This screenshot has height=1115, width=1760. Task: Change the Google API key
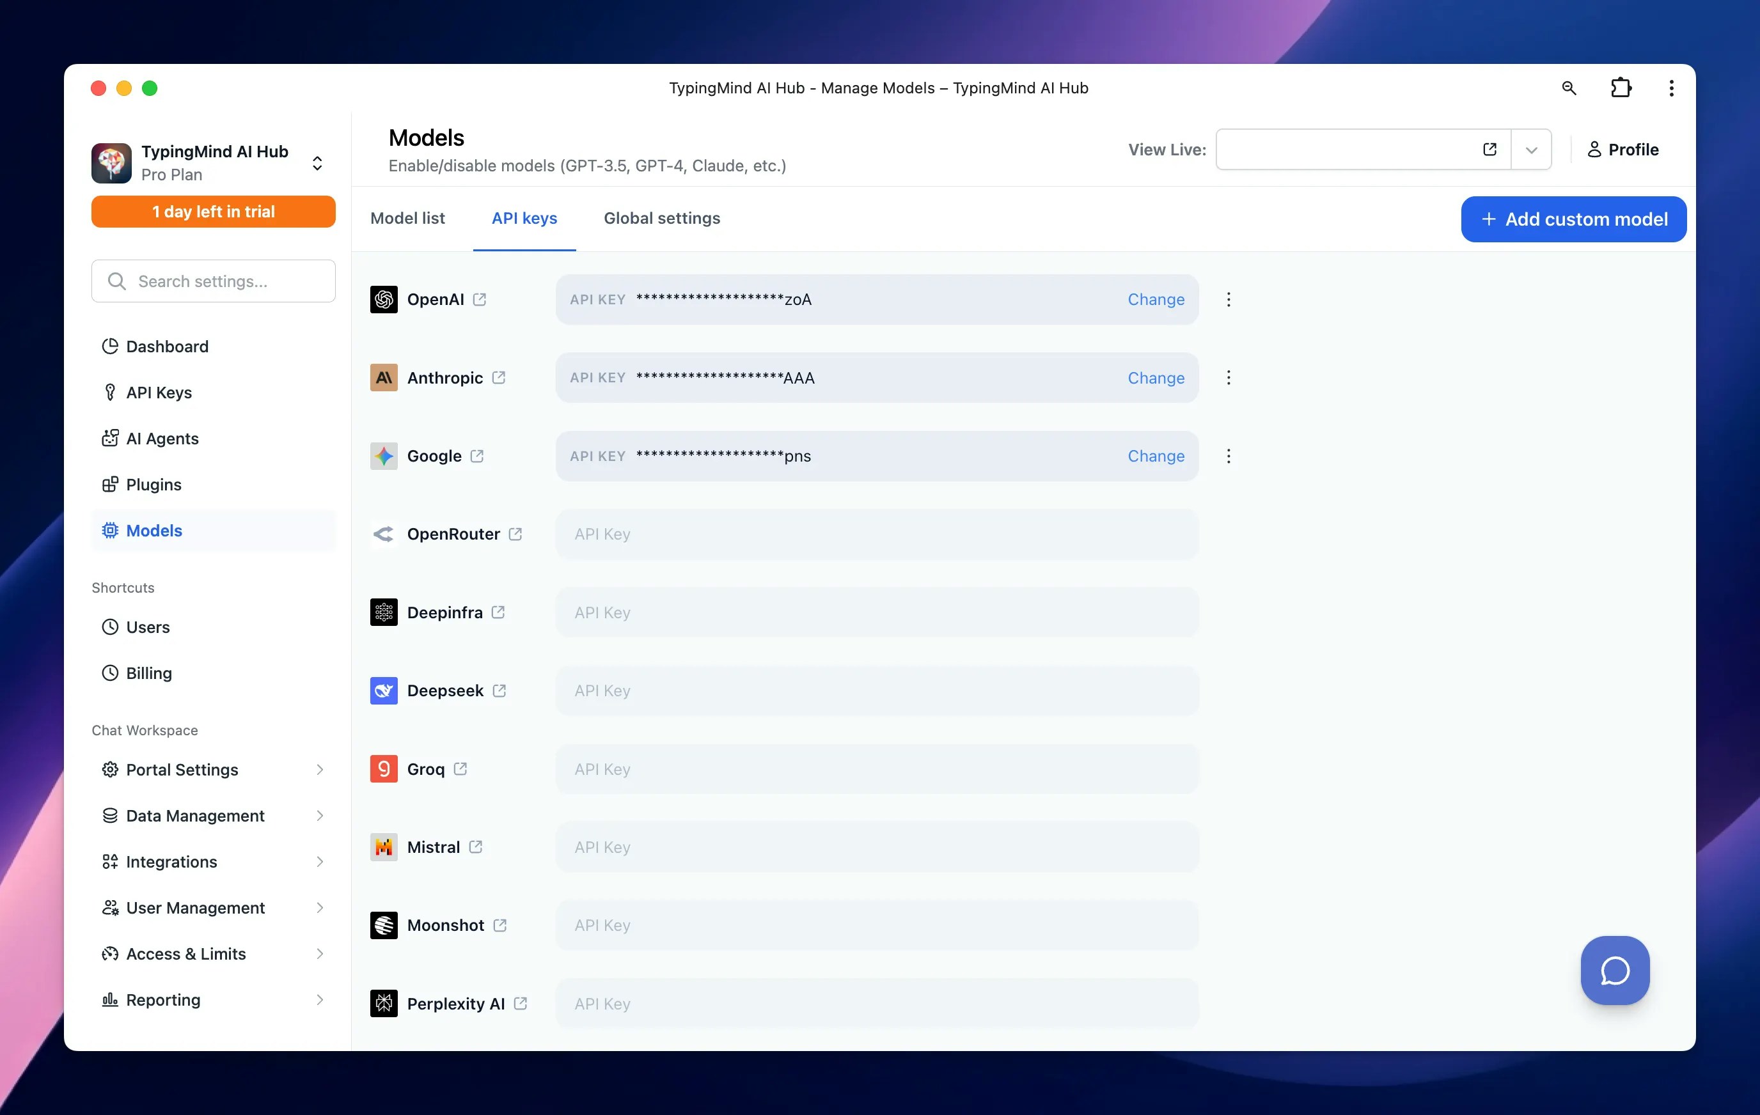pos(1156,456)
